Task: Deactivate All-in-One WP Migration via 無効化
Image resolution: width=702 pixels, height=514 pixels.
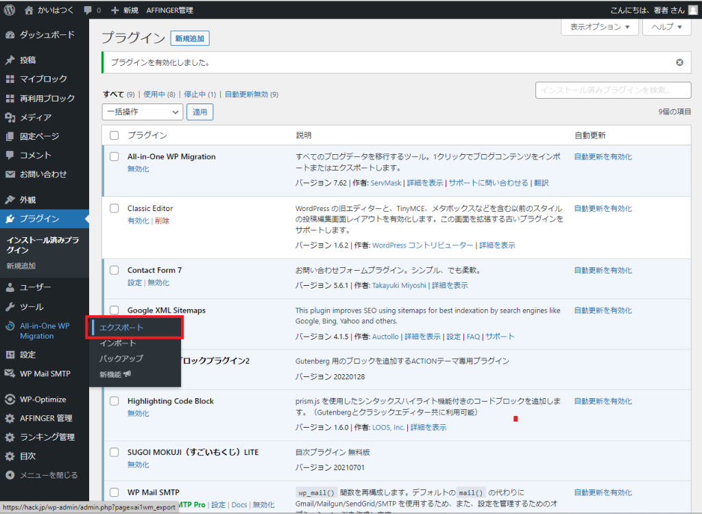Action: 138,169
